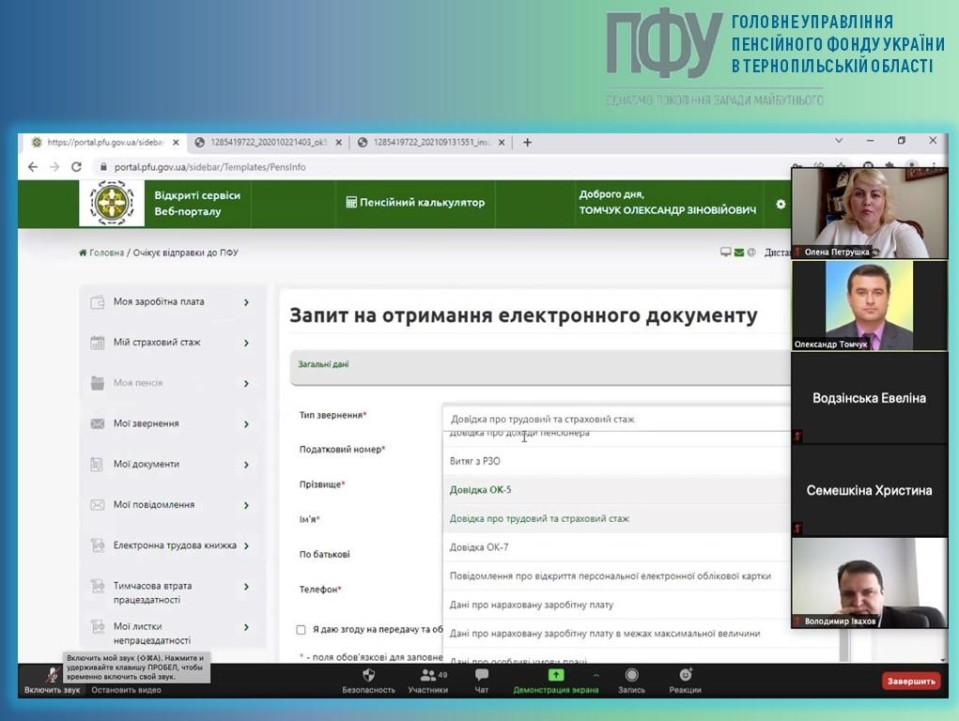Click Володимир Івахов video thumbnail
Viewport: 959px width, 721px height.
coord(869,582)
